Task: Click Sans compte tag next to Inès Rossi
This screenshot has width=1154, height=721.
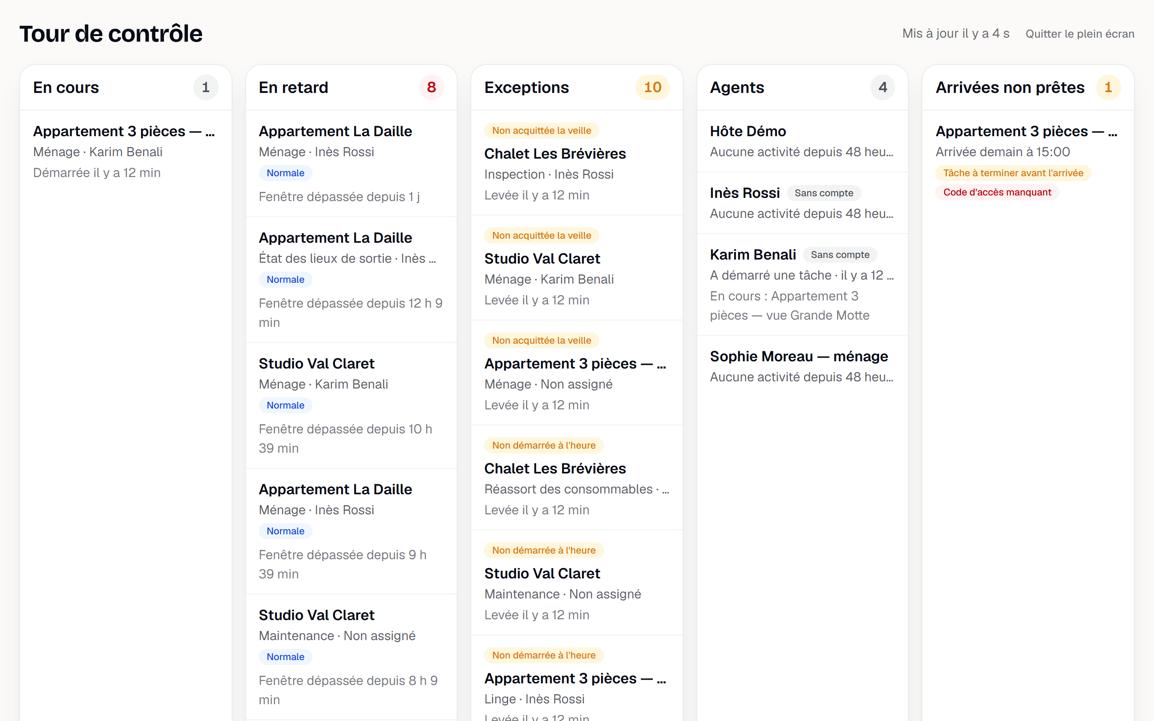Action: pos(823,193)
